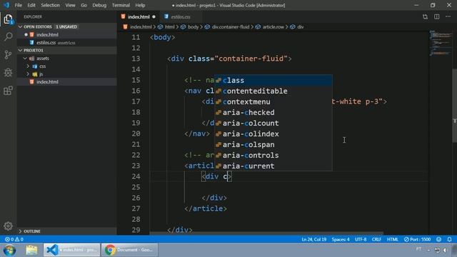The image size is (457, 257).
Task: Click the Open Changes compare icon
Action: point(425,17)
